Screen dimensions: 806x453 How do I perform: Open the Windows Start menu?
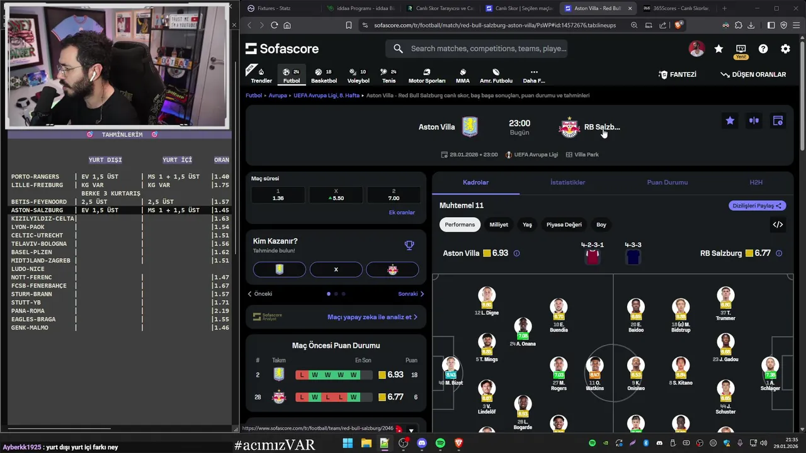pyautogui.click(x=348, y=443)
